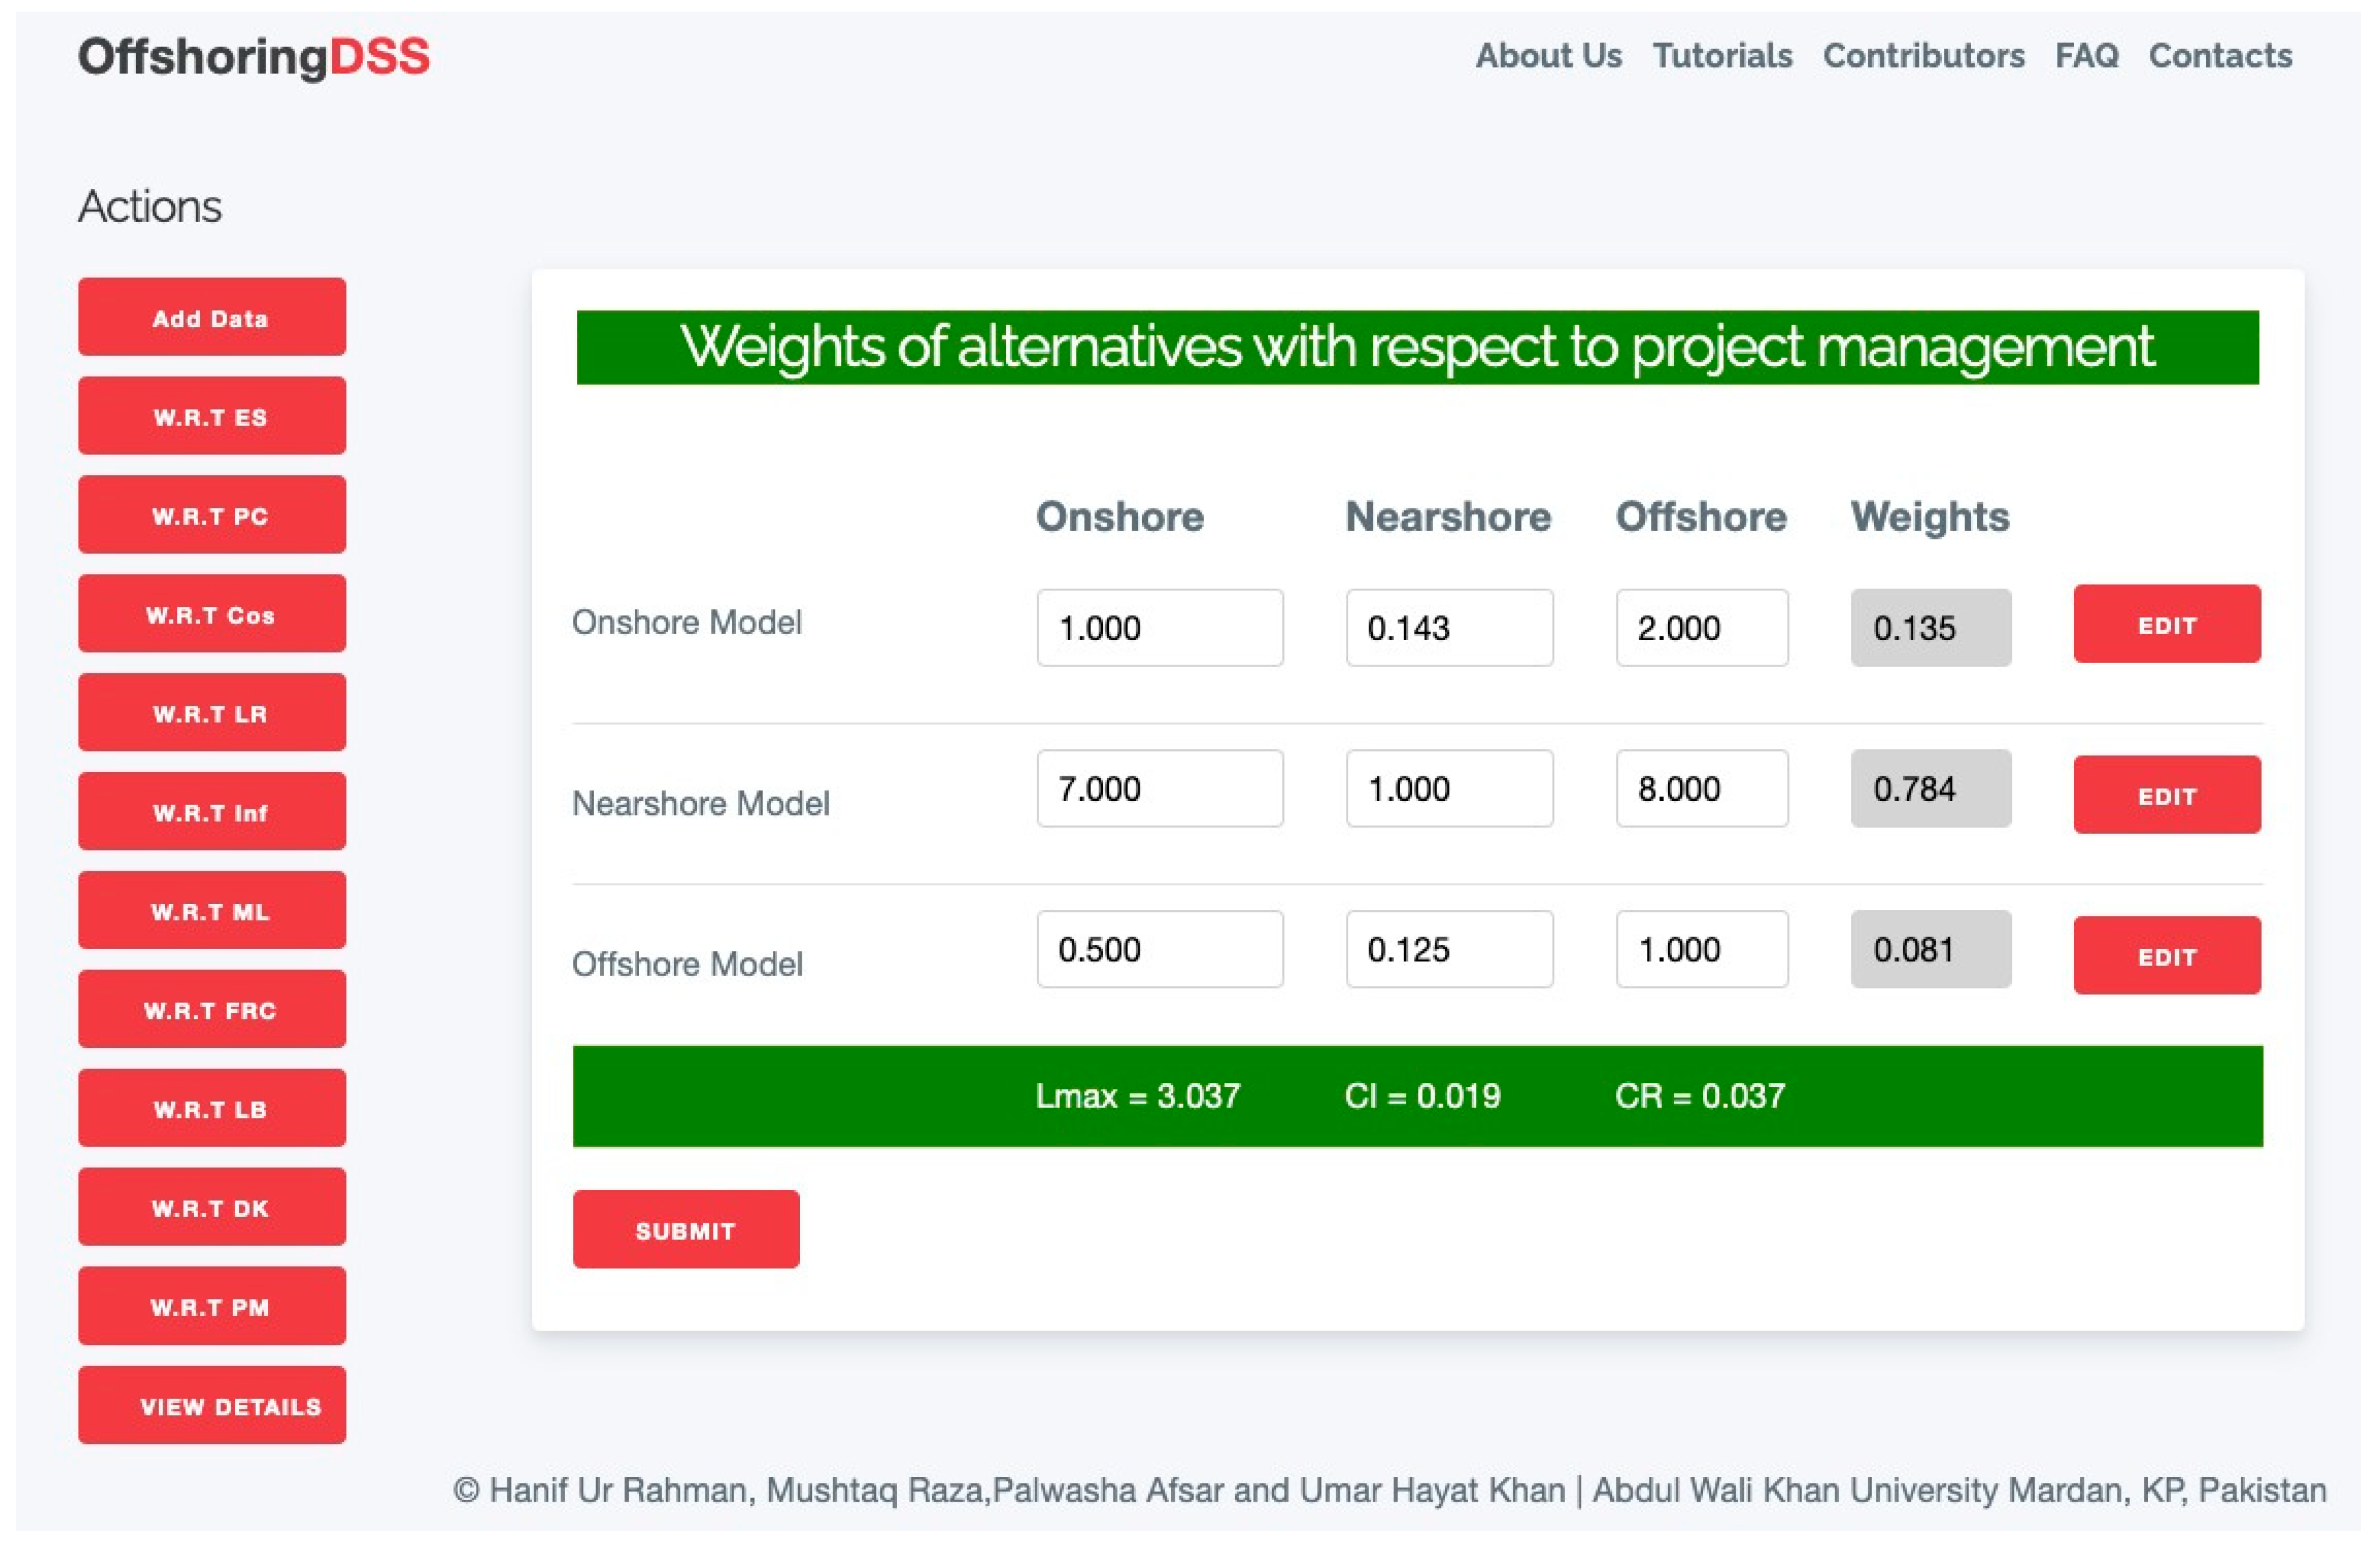
Task: Click the View Details button
Action: tap(212, 1406)
